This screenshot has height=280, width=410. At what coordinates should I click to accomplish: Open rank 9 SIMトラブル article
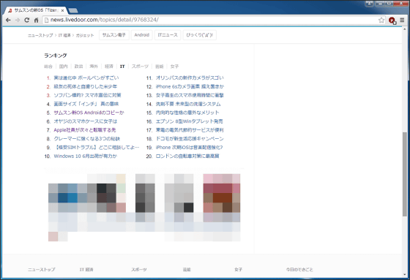click(x=97, y=148)
